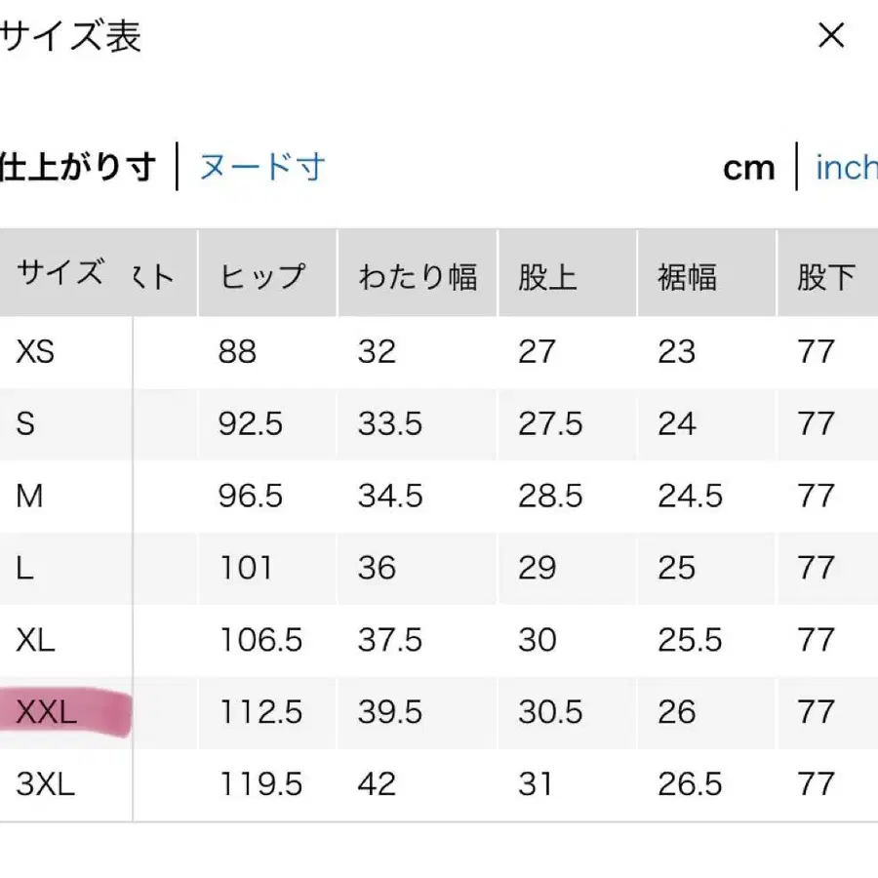Select cm as the measurement unit

[x=749, y=168]
